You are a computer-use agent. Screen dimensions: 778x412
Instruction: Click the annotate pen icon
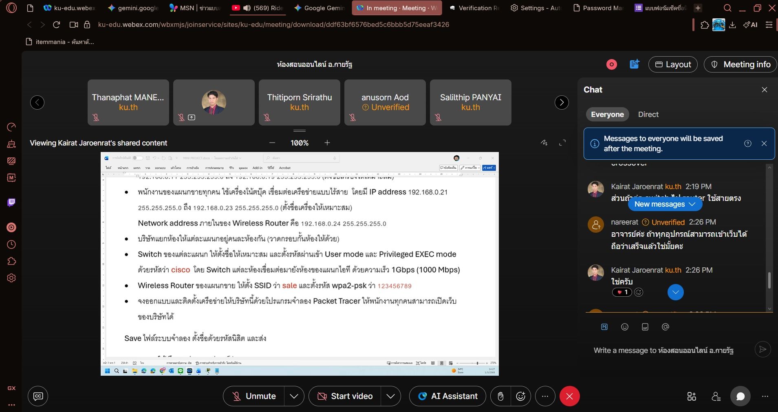click(x=544, y=143)
